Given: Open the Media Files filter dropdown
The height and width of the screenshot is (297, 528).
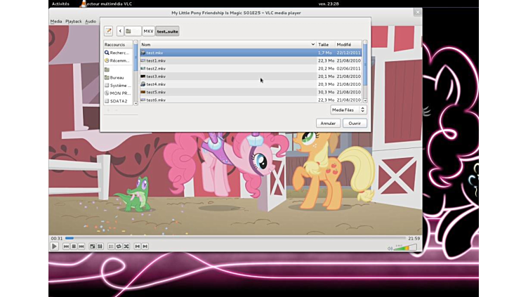Looking at the screenshot, I should point(349,110).
